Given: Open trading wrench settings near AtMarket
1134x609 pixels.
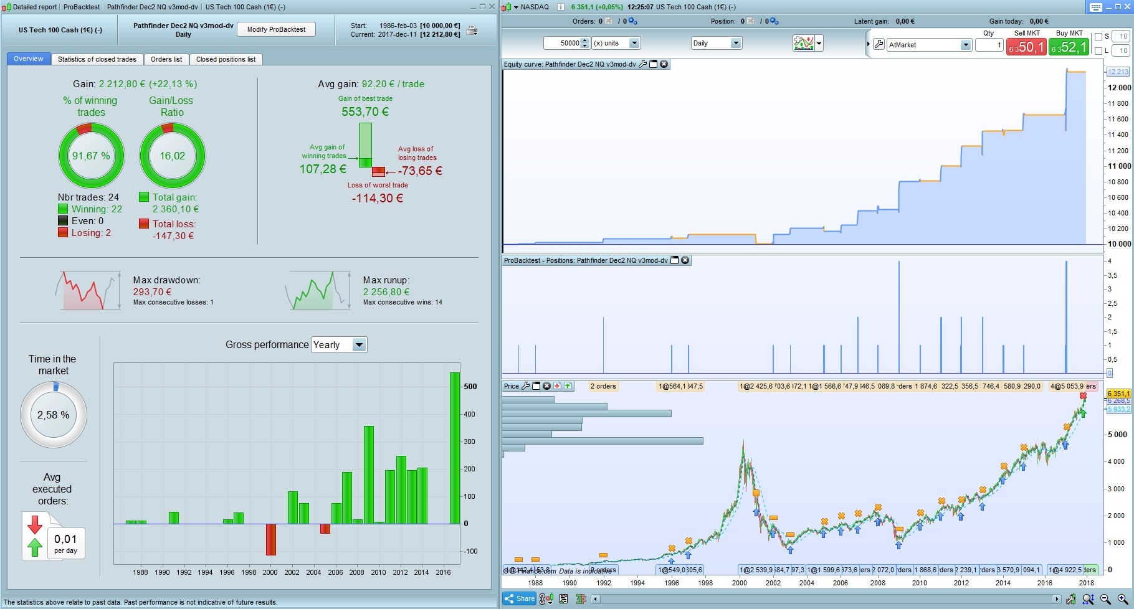Looking at the screenshot, I should 879,44.
